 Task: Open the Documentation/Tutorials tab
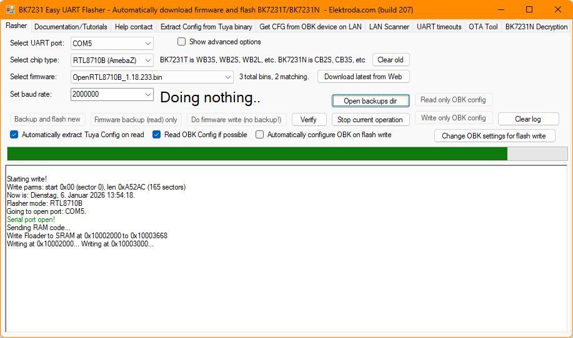click(x=71, y=27)
